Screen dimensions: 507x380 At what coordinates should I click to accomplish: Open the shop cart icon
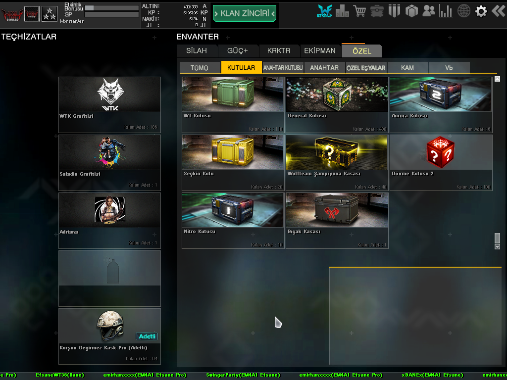point(359,11)
